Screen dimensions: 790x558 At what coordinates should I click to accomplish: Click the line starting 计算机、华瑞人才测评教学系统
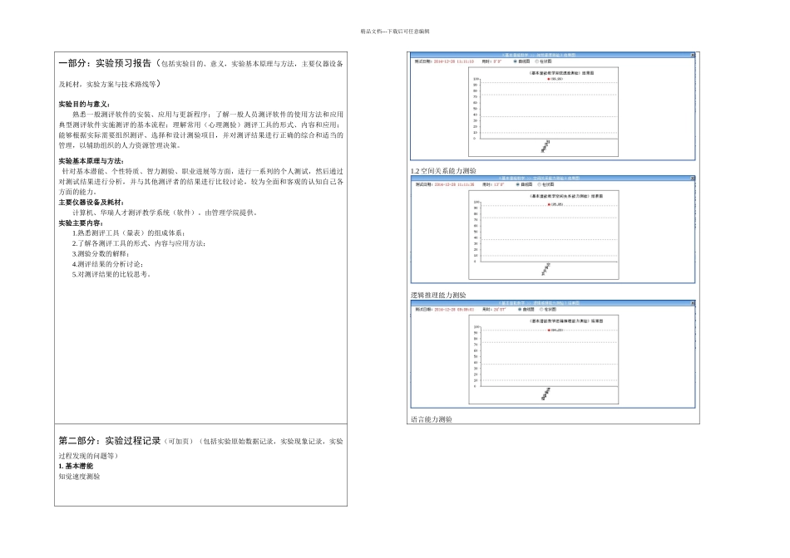tap(165, 213)
